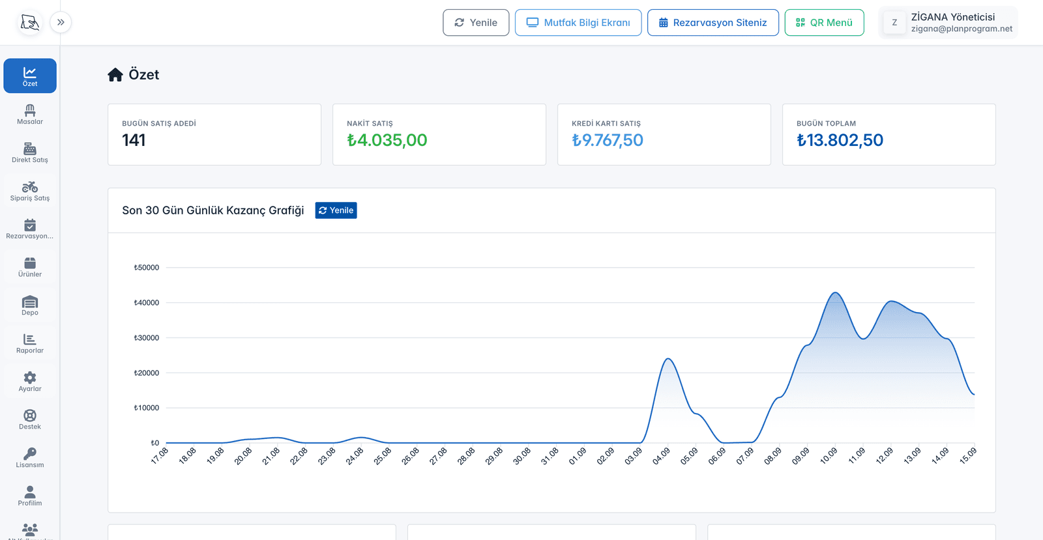Open ZİGANA Yöneticisi user account menu

948,23
